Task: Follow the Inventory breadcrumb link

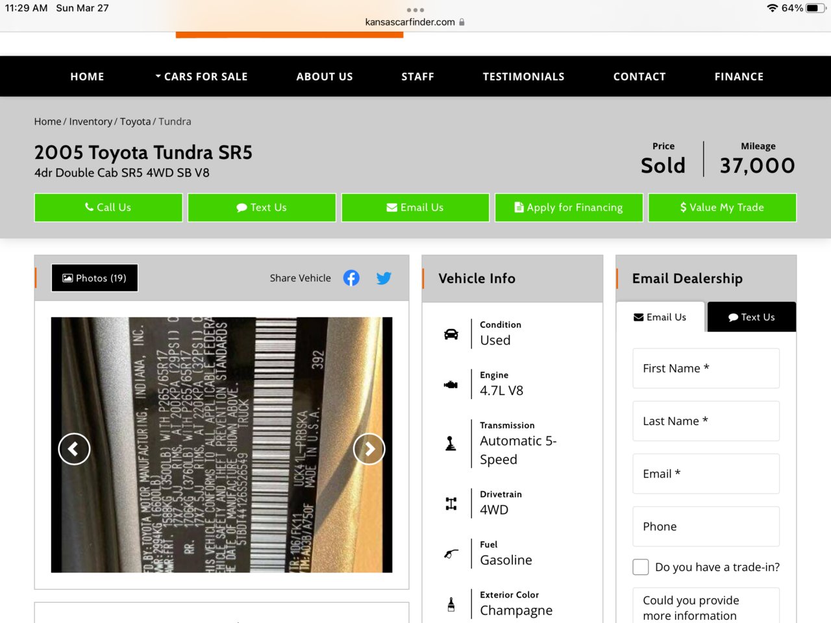Action: coord(91,121)
